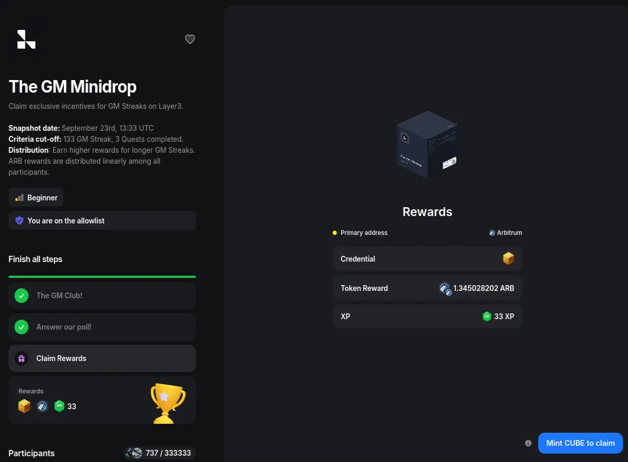
Task: Click the 33 XP value
Action: pyautogui.click(x=504, y=317)
